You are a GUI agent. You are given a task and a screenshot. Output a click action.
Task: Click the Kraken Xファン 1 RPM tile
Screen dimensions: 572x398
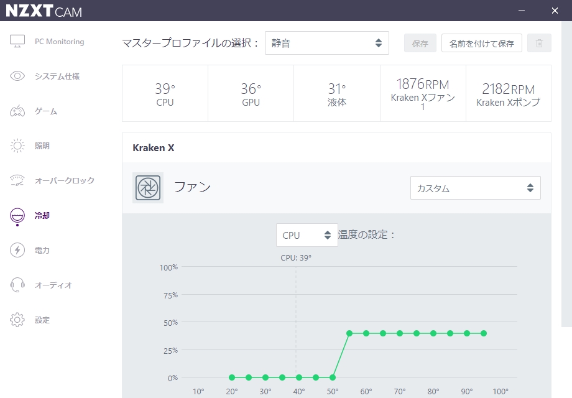point(423,93)
